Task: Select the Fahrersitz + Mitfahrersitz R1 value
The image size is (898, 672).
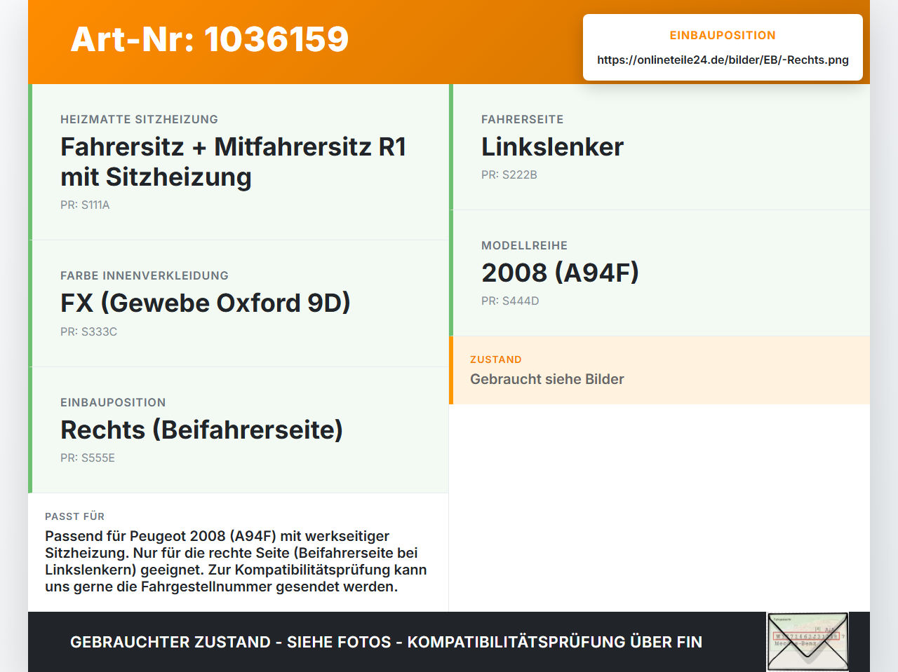Action: tap(234, 162)
